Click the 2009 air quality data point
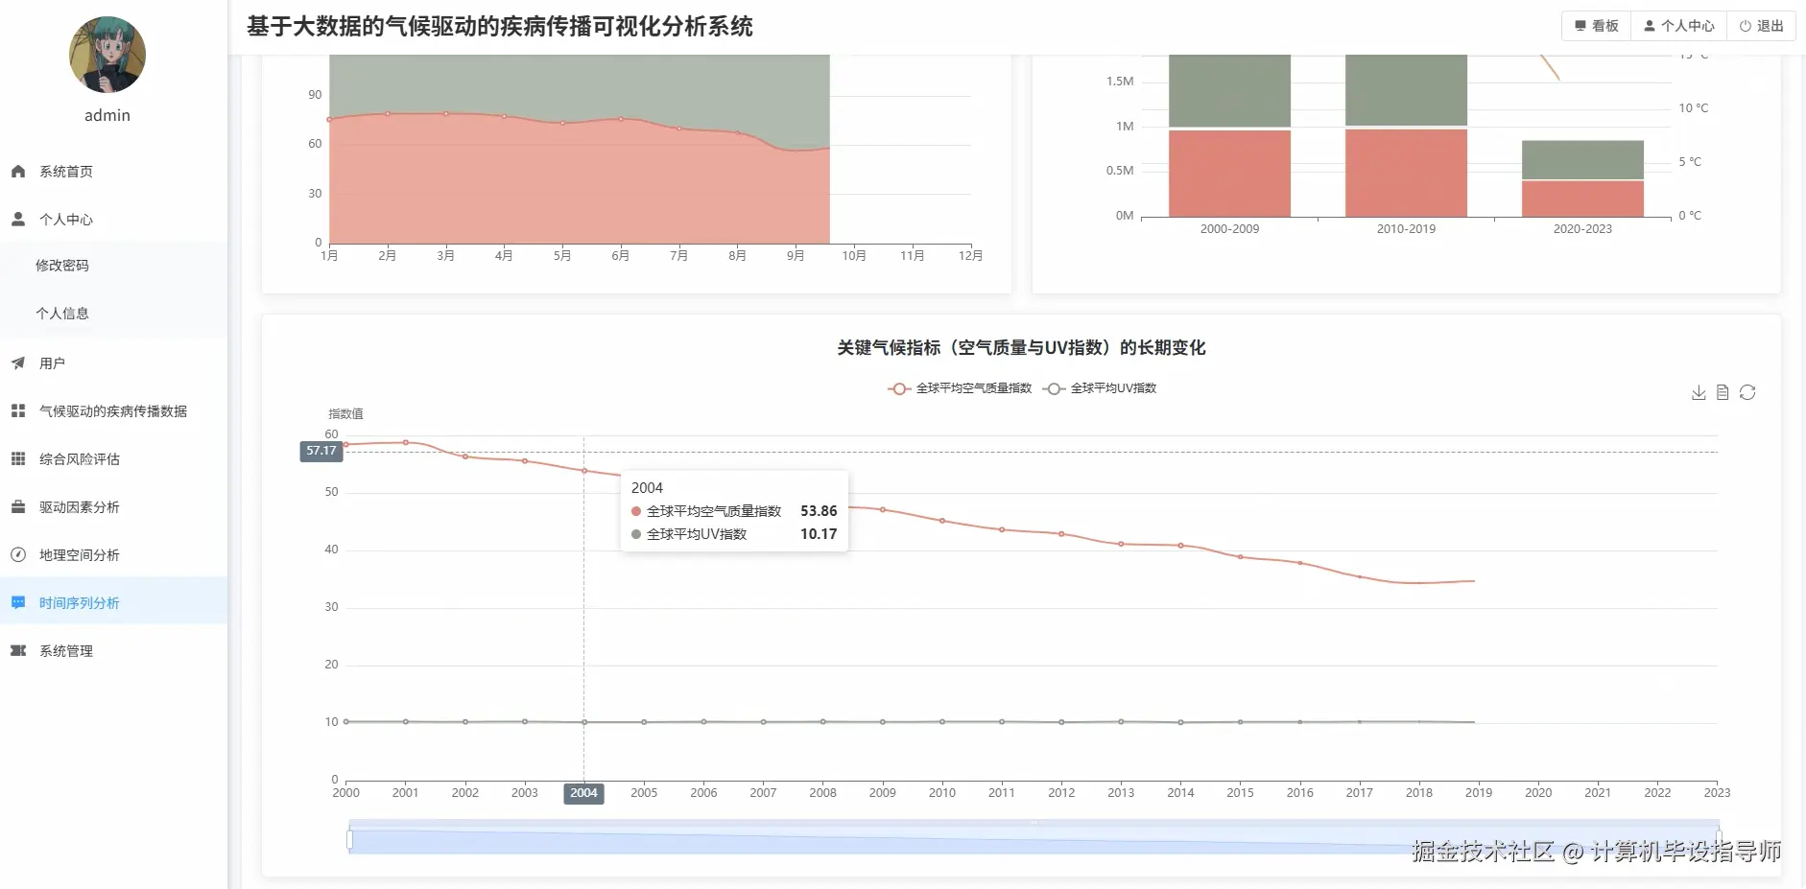This screenshot has height=889, width=1806. [x=883, y=509]
